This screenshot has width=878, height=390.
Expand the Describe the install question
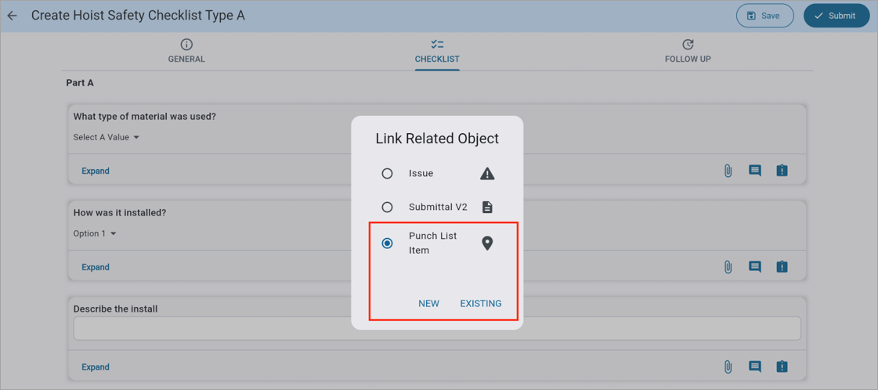tap(96, 367)
